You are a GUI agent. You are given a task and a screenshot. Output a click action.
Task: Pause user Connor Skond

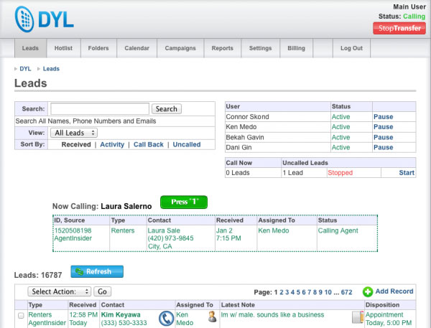[383, 117]
